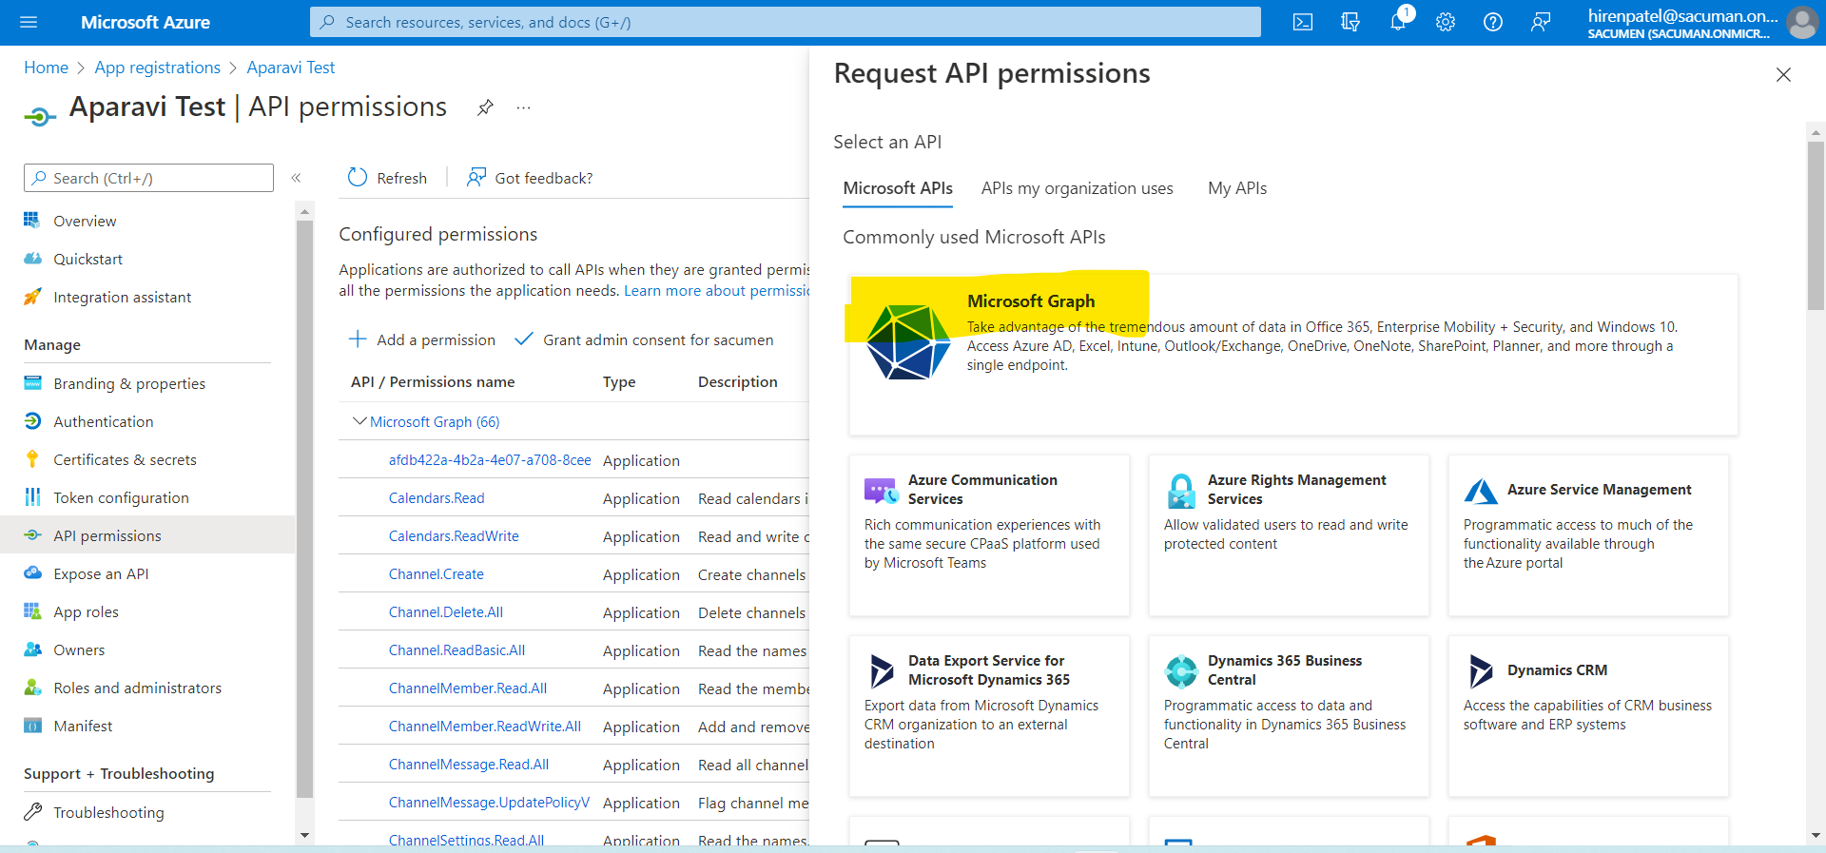Pin the API permissions blade
The height and width of the screenshot is (853, 1826).
click(x=485, y=107)
